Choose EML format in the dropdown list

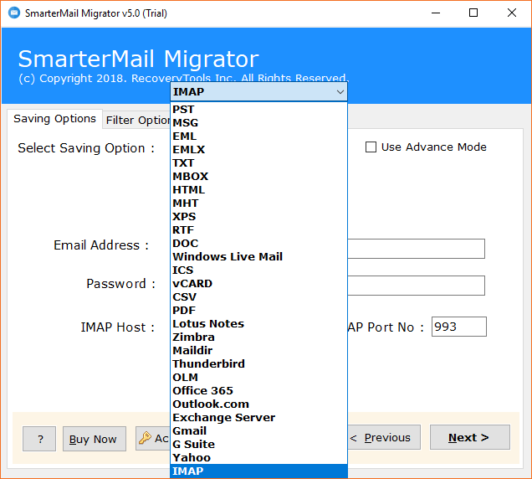pyautogui.click(x=258, y=136)
